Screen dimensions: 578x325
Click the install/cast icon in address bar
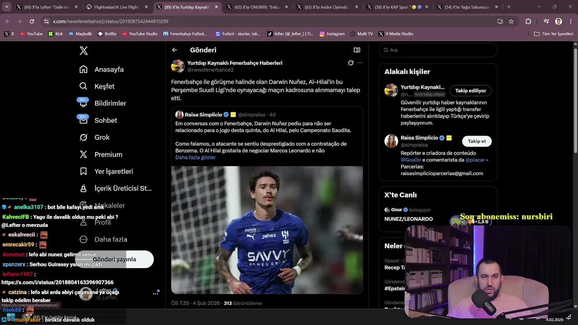(500, 21)
